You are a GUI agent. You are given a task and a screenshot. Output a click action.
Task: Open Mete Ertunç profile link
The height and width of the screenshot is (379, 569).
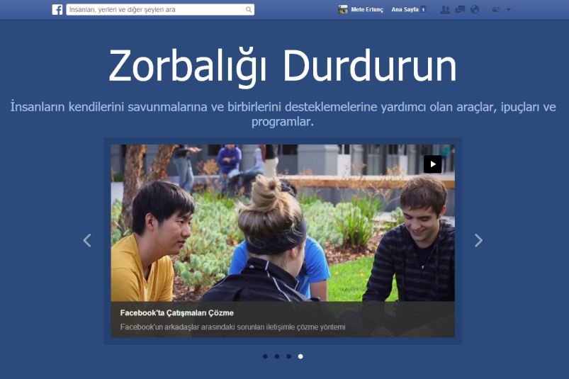point(367,10)
